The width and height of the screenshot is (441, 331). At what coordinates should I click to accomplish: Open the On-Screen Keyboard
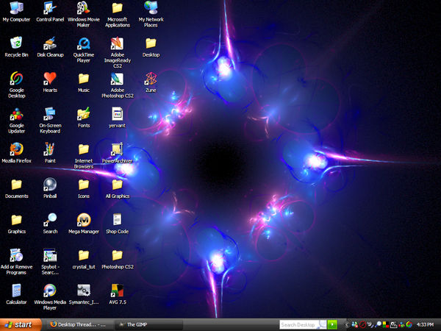(50, 120)
